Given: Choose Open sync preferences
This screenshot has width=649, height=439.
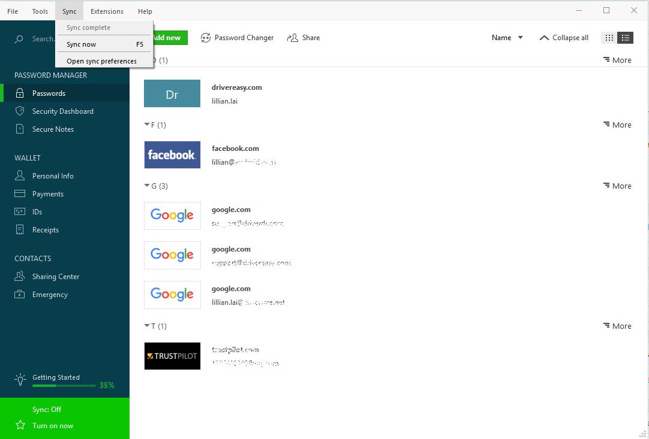Looking at the screenshot, I should tap(104, 60).
